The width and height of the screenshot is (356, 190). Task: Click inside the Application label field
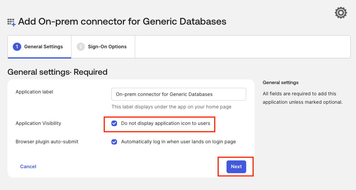coord(178,94)
